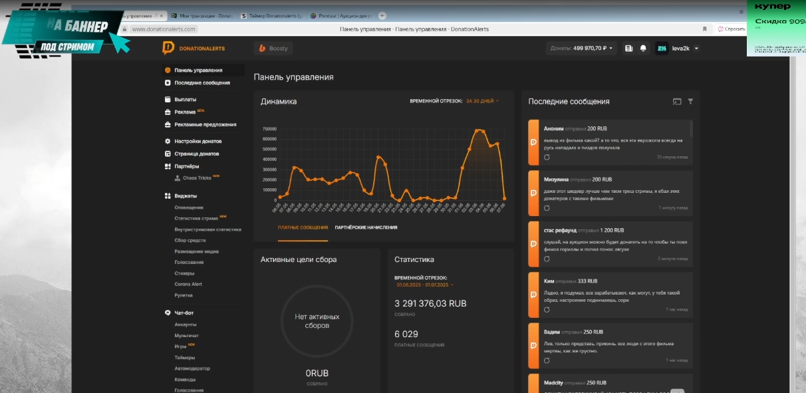Screen dimensions: 806x393
Task: Open 'Оповещения' widget settings
Action: [x=189, y=207]
